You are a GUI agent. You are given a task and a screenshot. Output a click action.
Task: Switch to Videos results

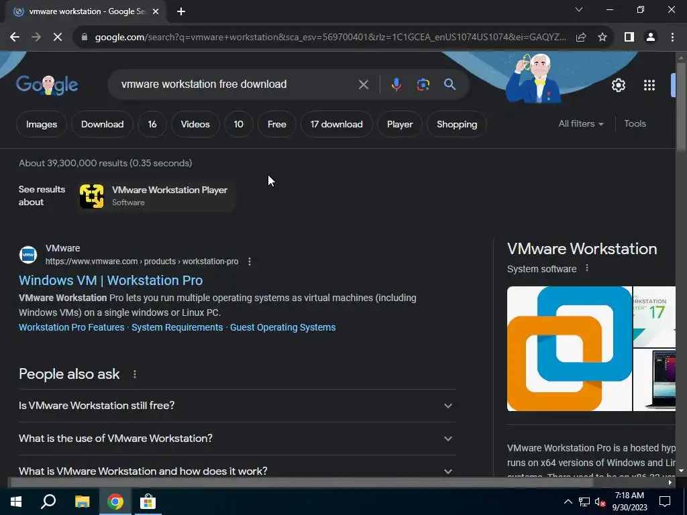click(195, 124)
